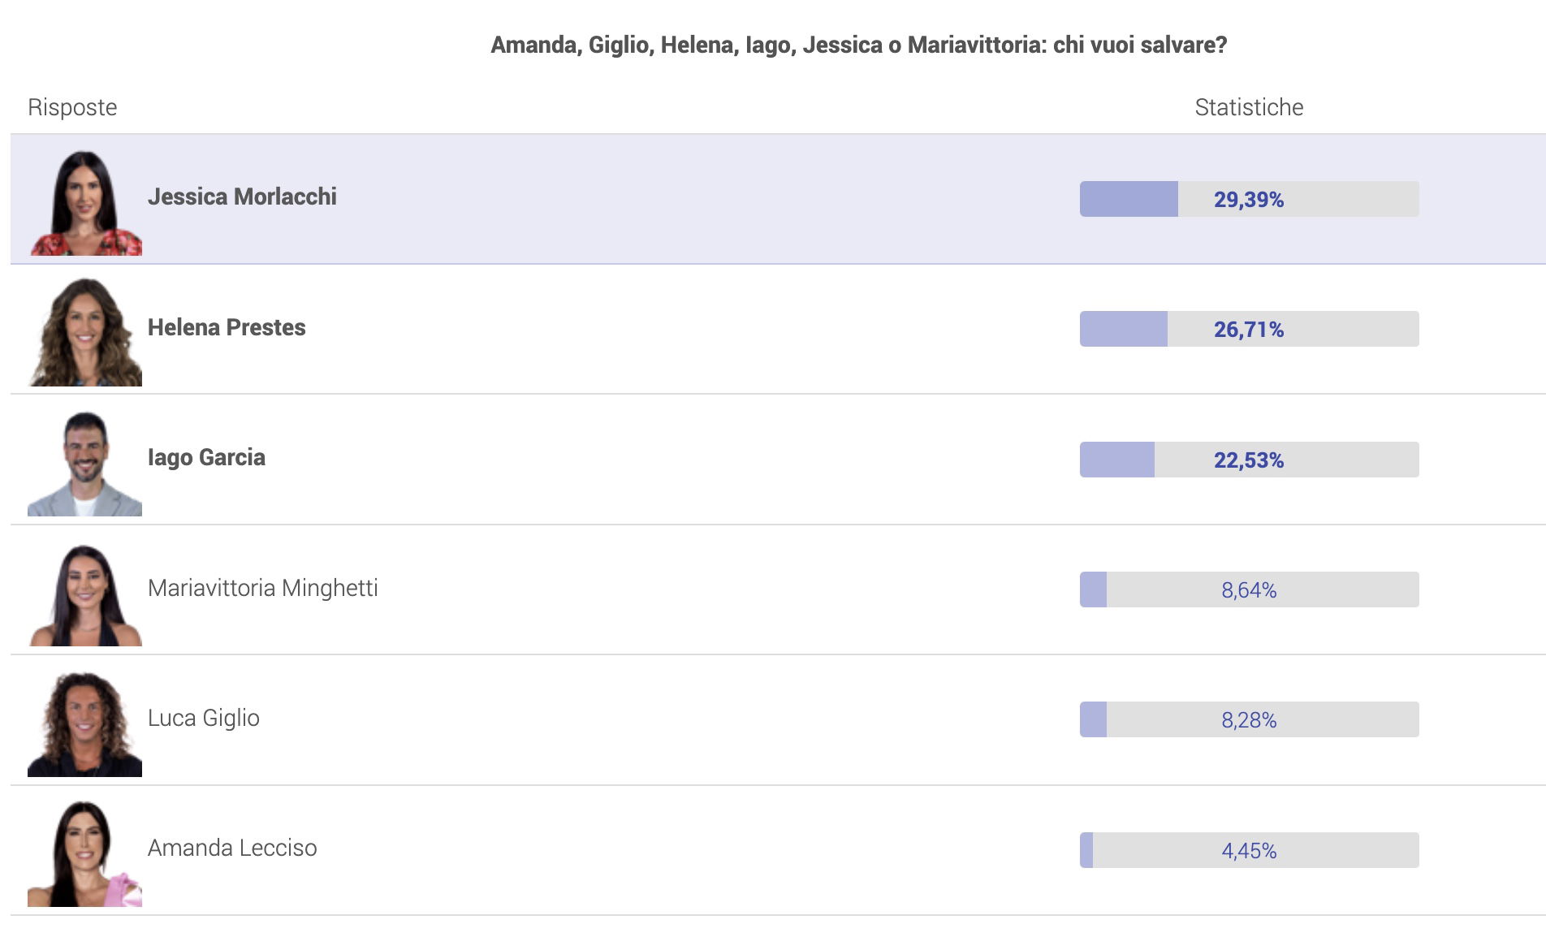Click Luca Giglio's portrait photo
The image size is (1546, 937).
pos(85,723)
